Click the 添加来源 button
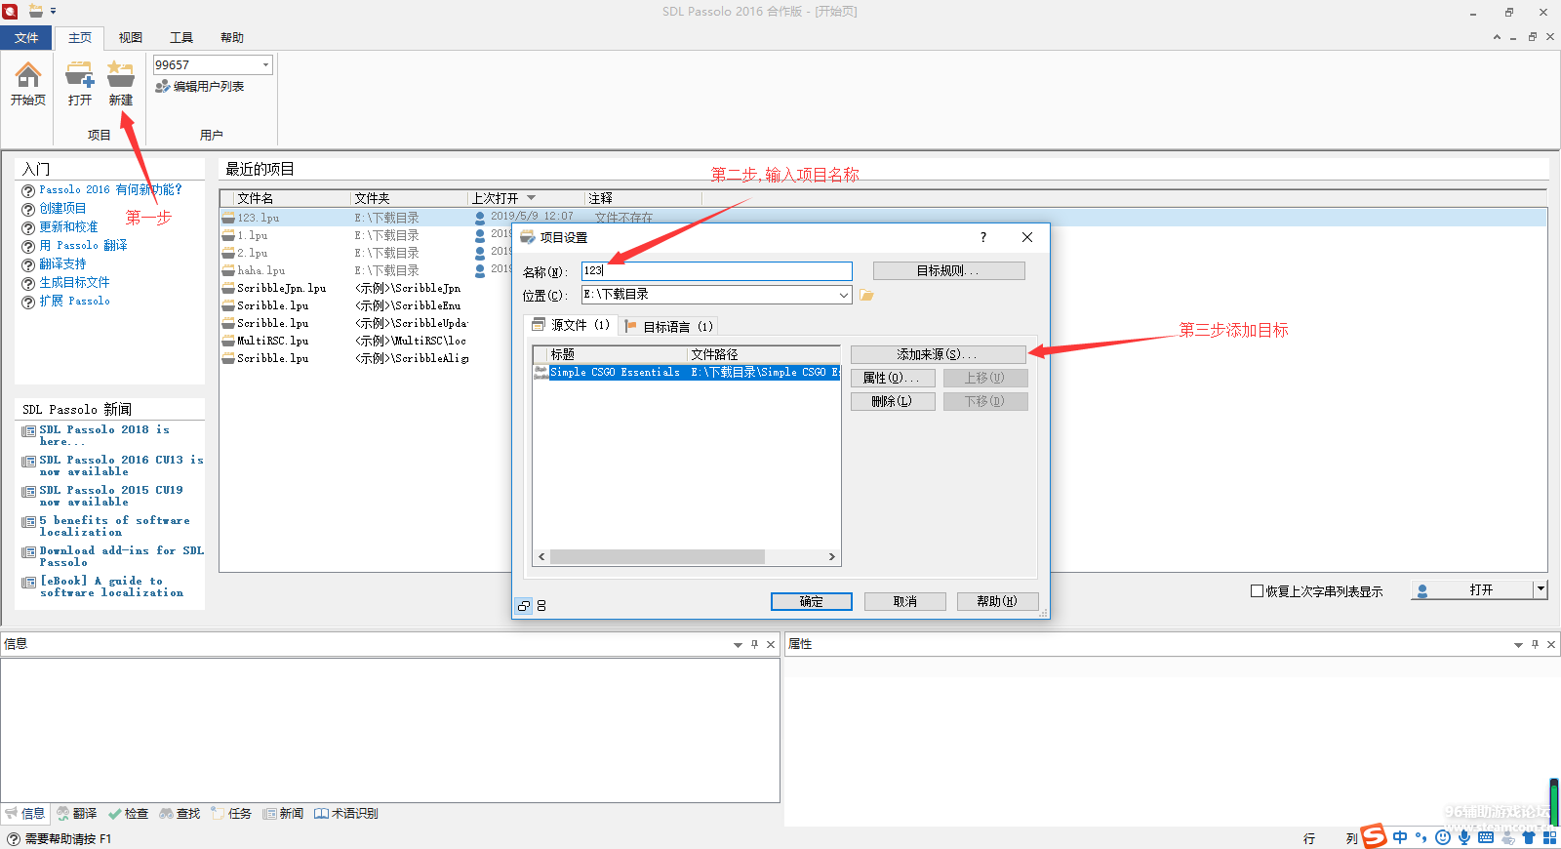The image size is (1561, 849). click(x=937, y=354)
